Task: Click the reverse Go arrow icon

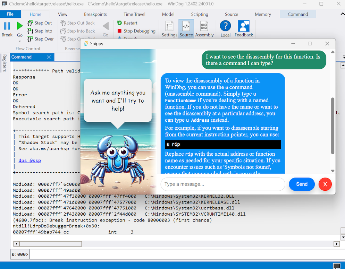Action: pyautogui.click(x=106, y=26)
